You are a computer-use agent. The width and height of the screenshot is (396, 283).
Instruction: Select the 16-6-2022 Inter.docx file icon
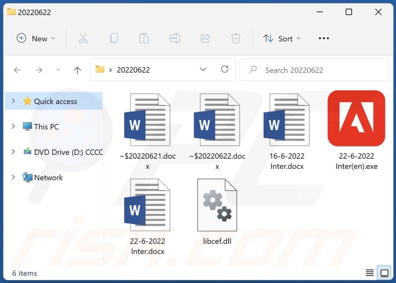[x=287, y=120]
